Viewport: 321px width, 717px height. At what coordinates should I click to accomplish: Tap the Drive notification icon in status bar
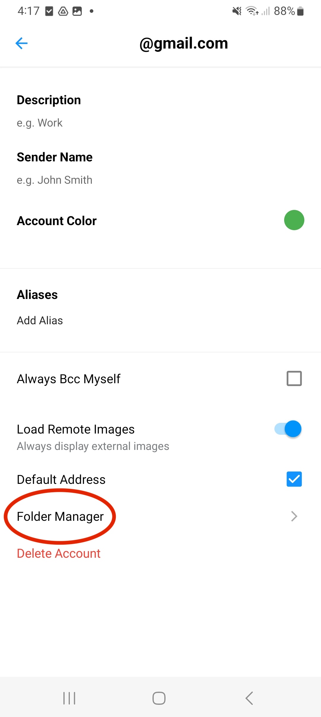pos(63,11)
